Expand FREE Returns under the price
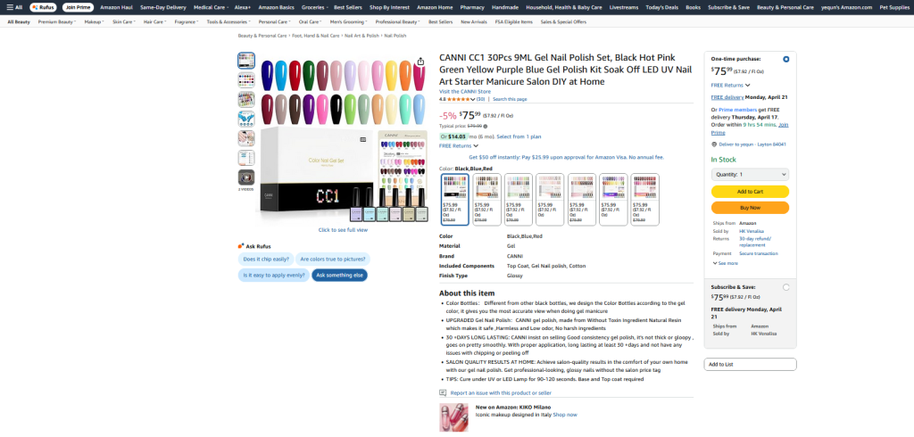914x437 pixels. 458,145
